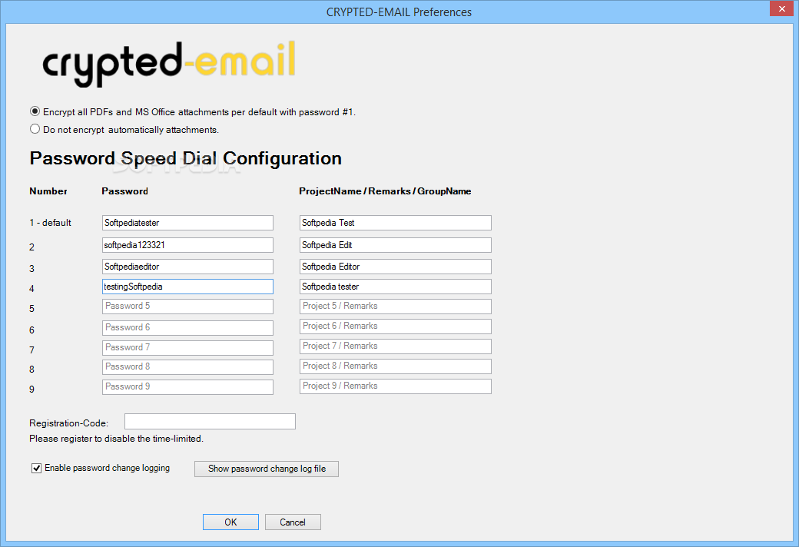Viewport: 799px width, 547px height.
Task: Click the crypted-email logo
Action: [x=169, y=64]
